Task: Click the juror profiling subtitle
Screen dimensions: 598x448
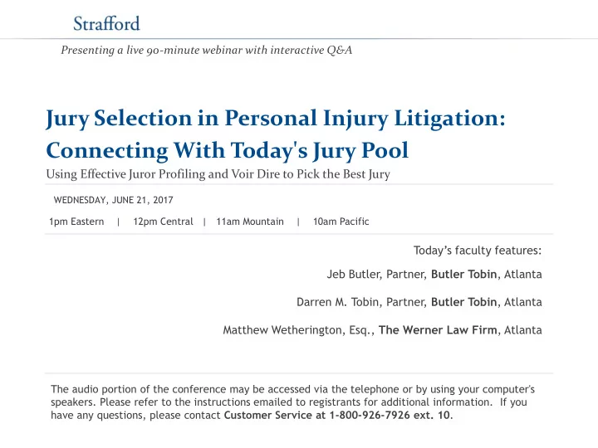Action: pos(218,174)
